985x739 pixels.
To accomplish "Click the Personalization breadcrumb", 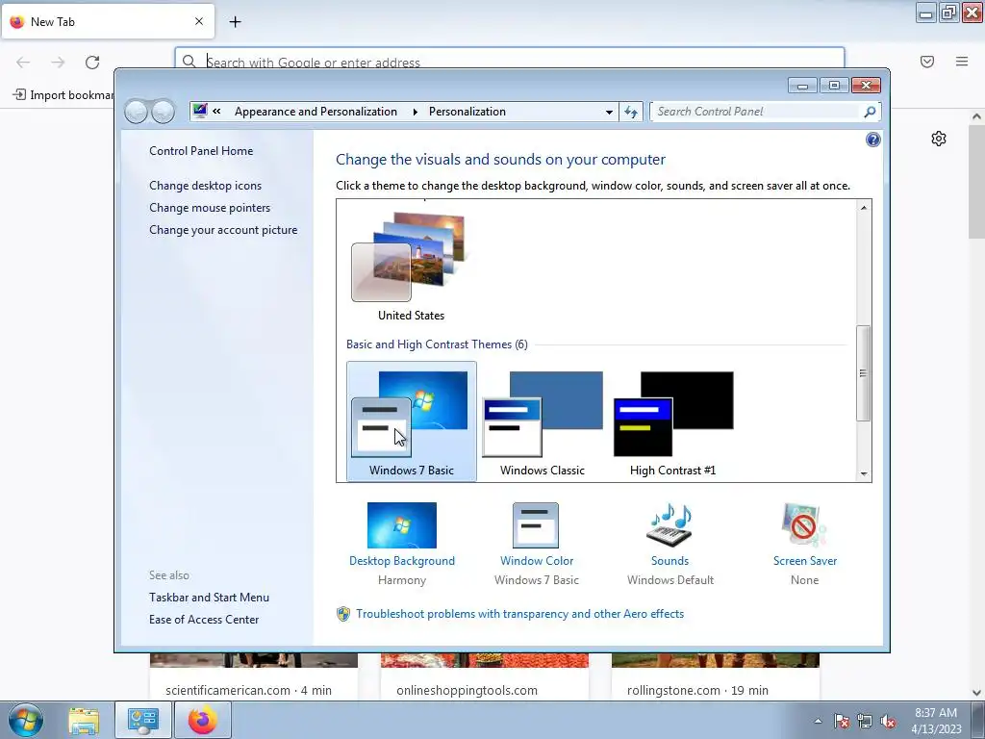I will [x=467, y=112].
